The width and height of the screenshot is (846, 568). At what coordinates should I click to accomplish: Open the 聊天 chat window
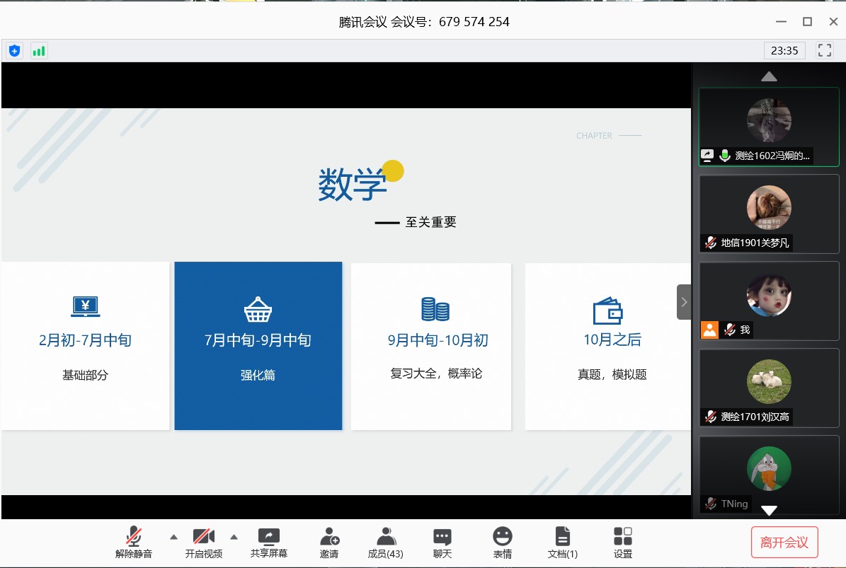coord(442,543)
